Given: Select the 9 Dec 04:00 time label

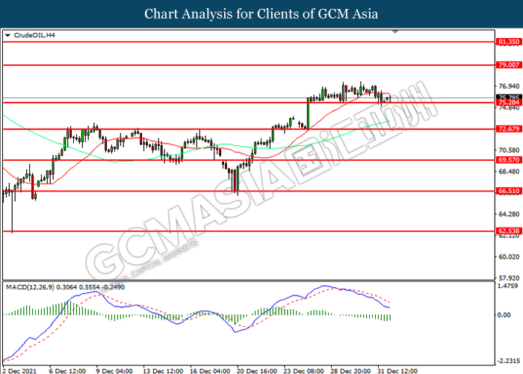Looking at the screenshot, I should click(x=114, y=371).
